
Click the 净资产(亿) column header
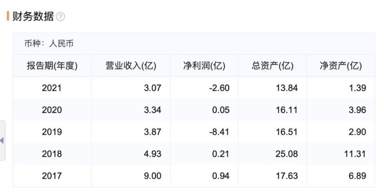click(341, 66)
